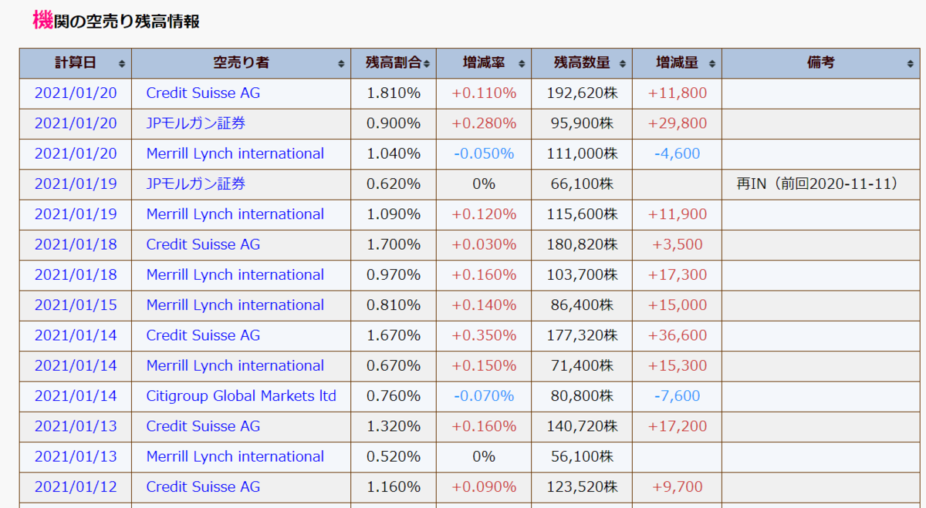The height and width of the screenshot is (508, 926).
Task: Sort table by 増減率 column header
Action: pos(484,63)
